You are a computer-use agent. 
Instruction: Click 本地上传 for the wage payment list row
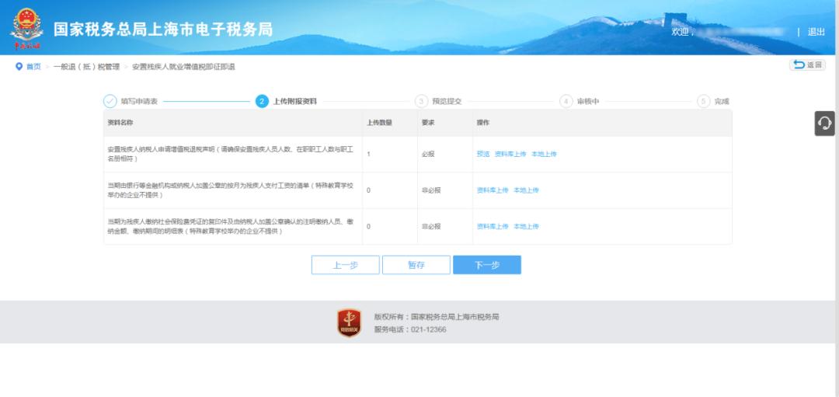coord(526,190)
